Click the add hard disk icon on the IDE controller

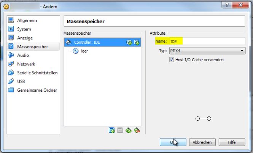point(137,42)
